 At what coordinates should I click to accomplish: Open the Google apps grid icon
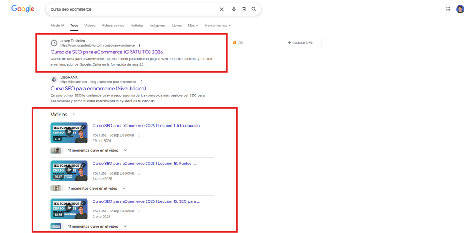[448, 9]
